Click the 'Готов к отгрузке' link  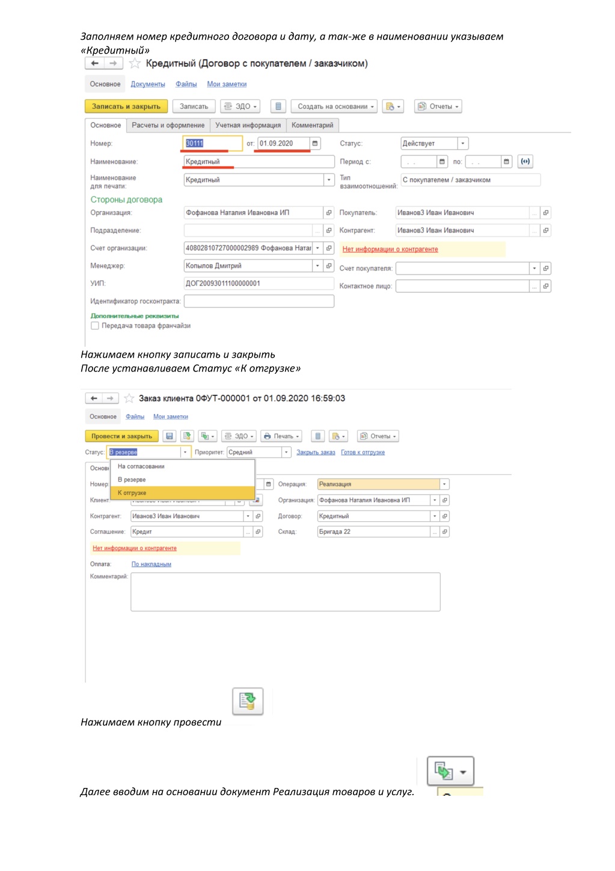pyautogui.click(x=363, y=452)
